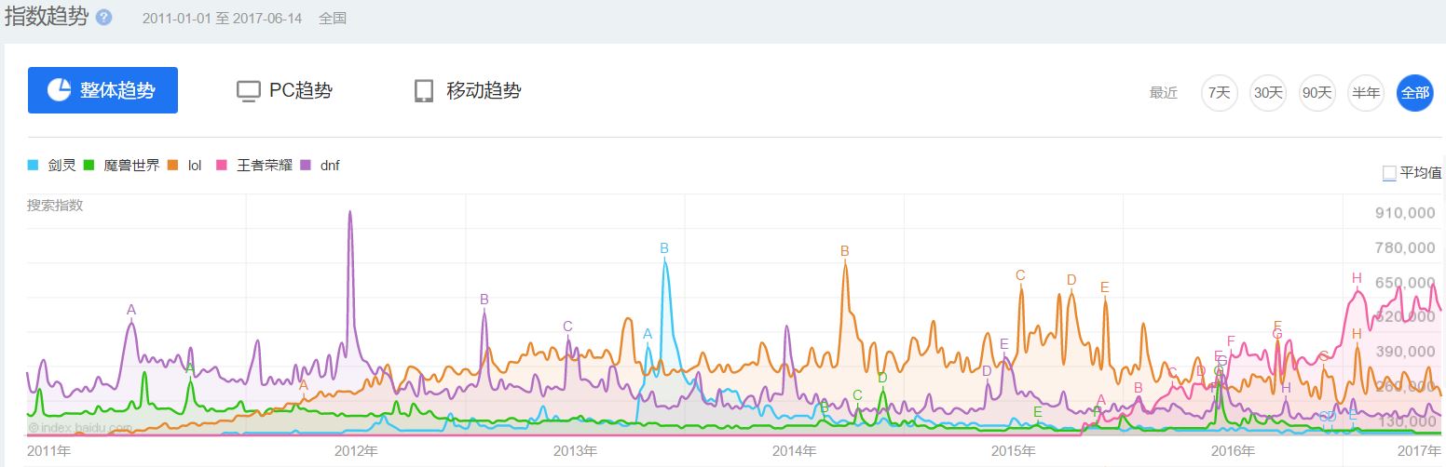Click the 移动趋势 tablet icon
The width and height of the screenshot is (1446, 467).
tap(424, 91)
